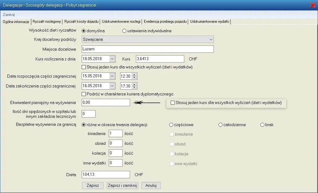Screen dimensions: 318x193
Task: Select domyślna radio button
Action: 84,31
